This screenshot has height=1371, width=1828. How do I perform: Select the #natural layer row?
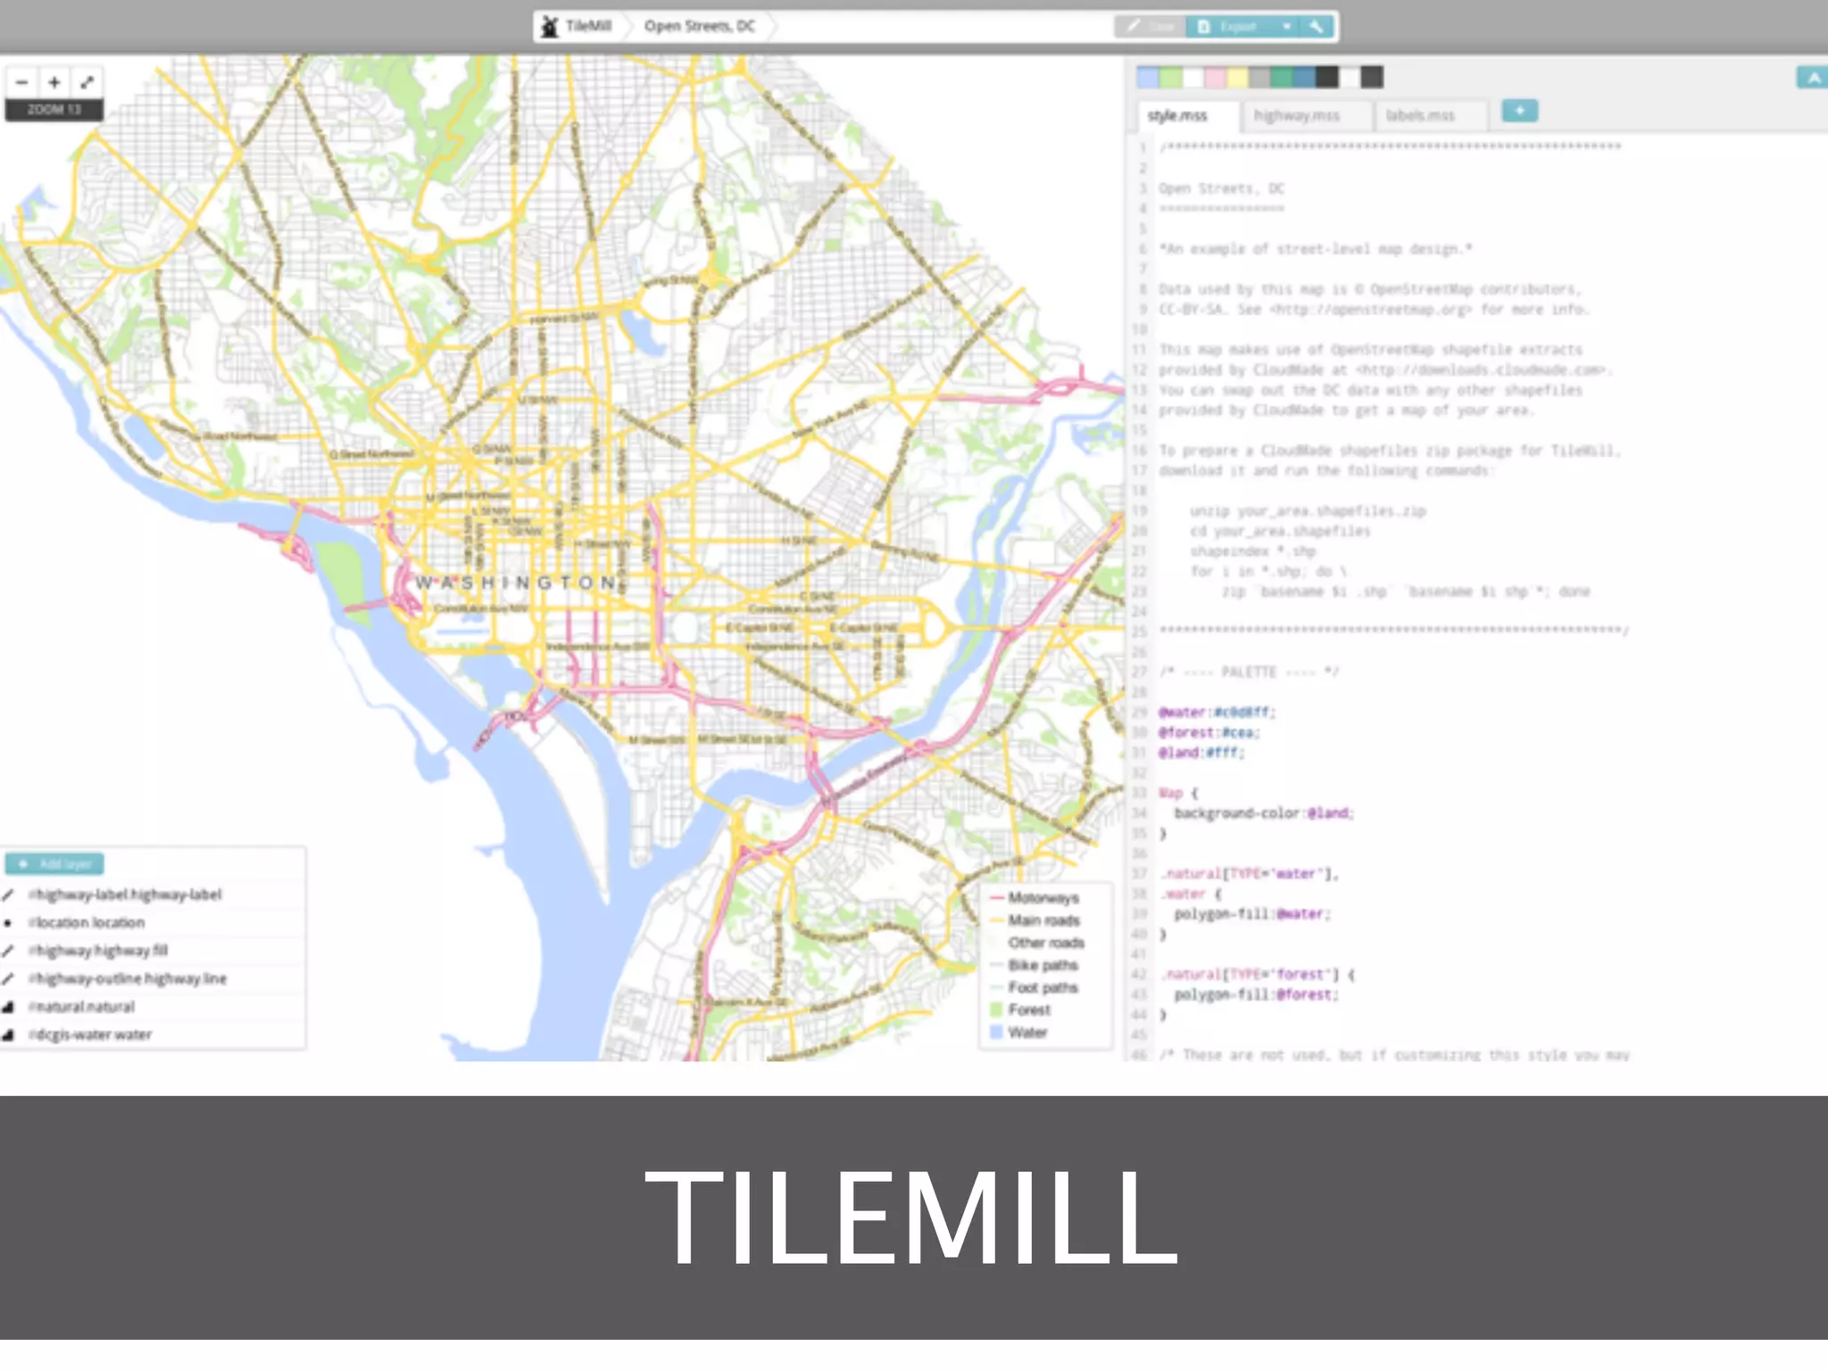click(153, 1007)
